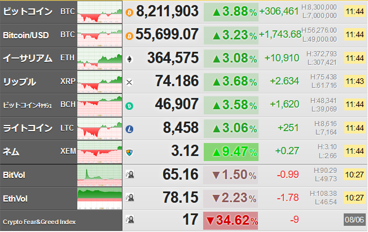The width and height of the screenshot is (368, 232).
Task: Select the Bitcoin/USD name label
Action: point(26,35)
